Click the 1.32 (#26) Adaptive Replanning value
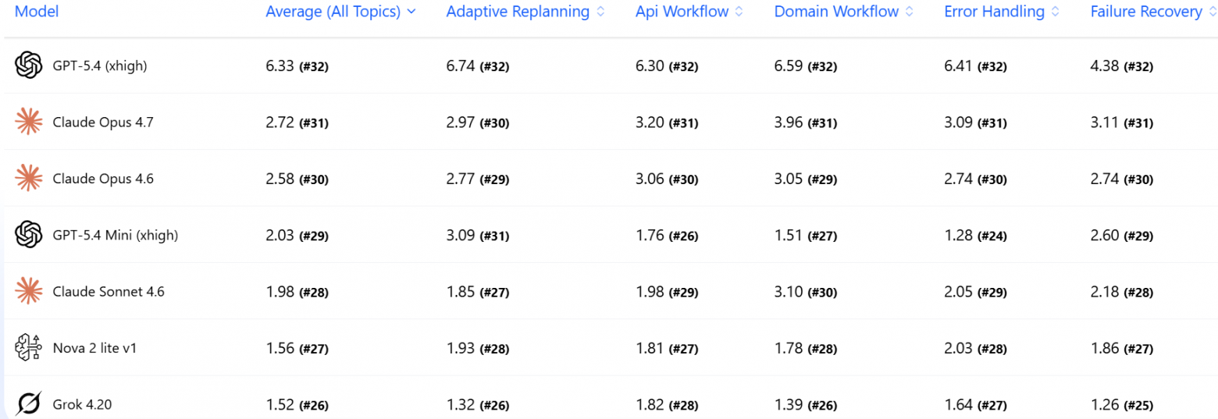Viewport: 1218px width, 419px height. tap(478, 404)
